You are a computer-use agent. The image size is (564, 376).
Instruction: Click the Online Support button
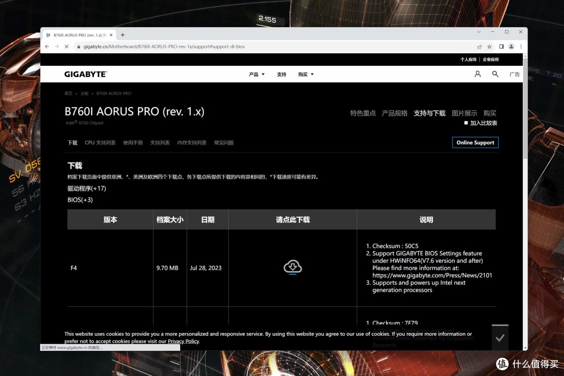[x=475, y=143]
